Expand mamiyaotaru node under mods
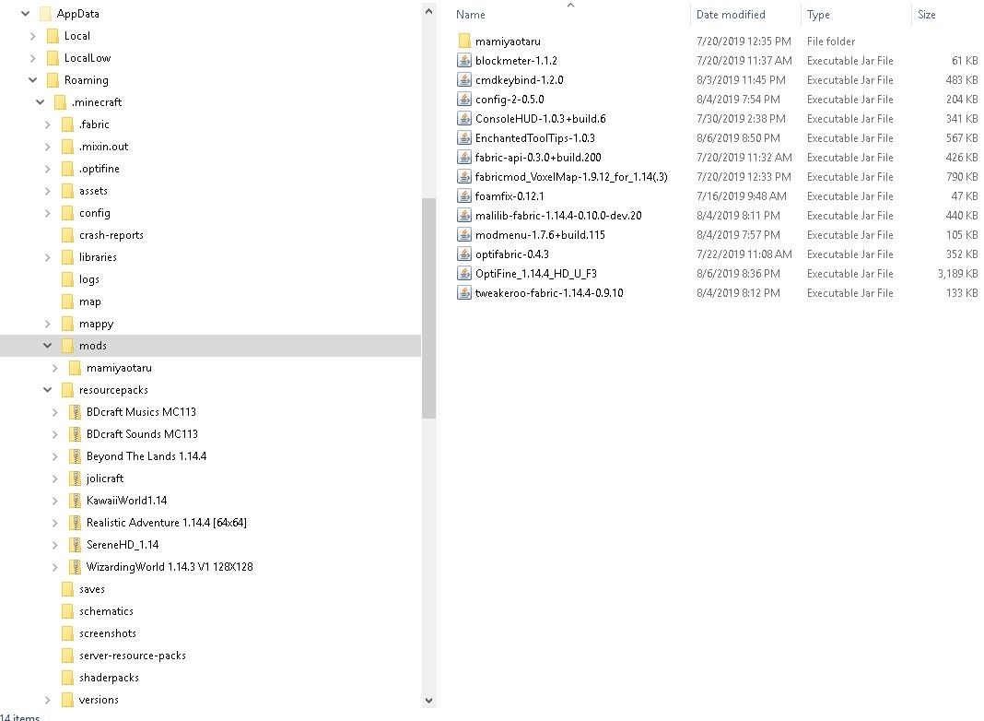Viewport: 984px width, 721px height. (55, 368)
